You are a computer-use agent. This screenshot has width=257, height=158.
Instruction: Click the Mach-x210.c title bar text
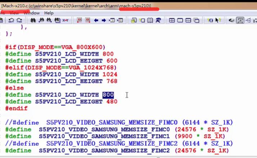point(76,6)
